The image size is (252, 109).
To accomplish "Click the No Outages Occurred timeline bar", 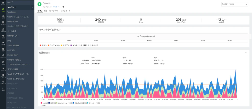I will point(146,36).
